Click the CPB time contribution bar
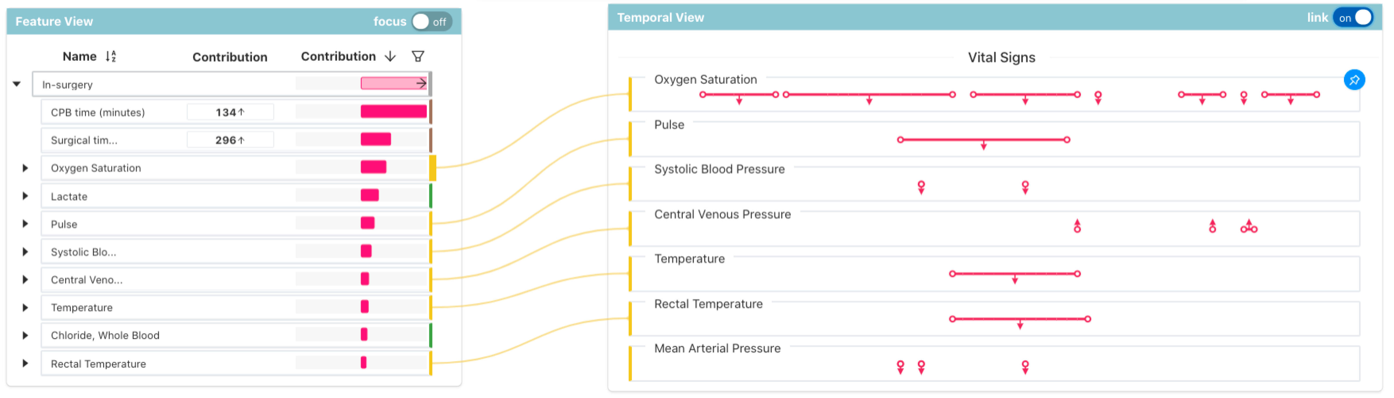 tap(393, 111)
